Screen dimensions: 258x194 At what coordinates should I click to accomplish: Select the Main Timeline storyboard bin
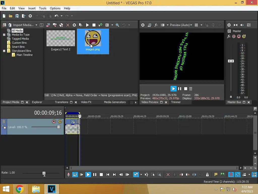[x=24, y=55]
